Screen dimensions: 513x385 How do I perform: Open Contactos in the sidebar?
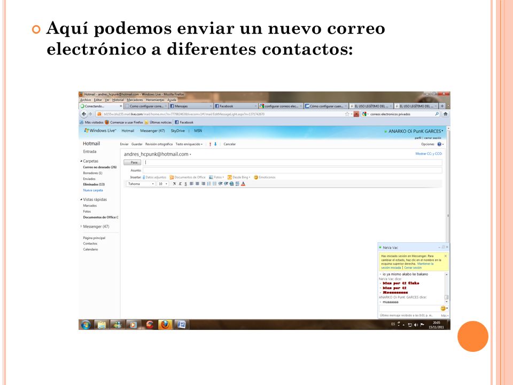(90, 244)
